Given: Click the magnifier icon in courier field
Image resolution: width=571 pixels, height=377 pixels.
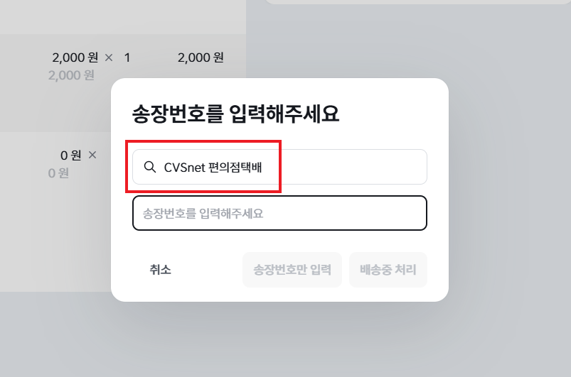Looking at the screenshot, I should point(149,167).
